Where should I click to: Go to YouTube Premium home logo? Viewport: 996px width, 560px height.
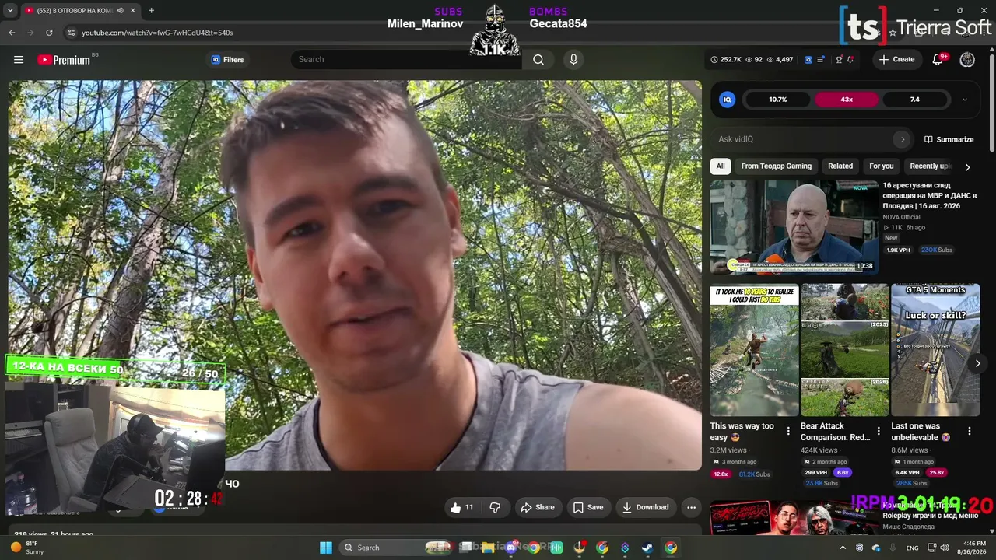coord(64,60)
